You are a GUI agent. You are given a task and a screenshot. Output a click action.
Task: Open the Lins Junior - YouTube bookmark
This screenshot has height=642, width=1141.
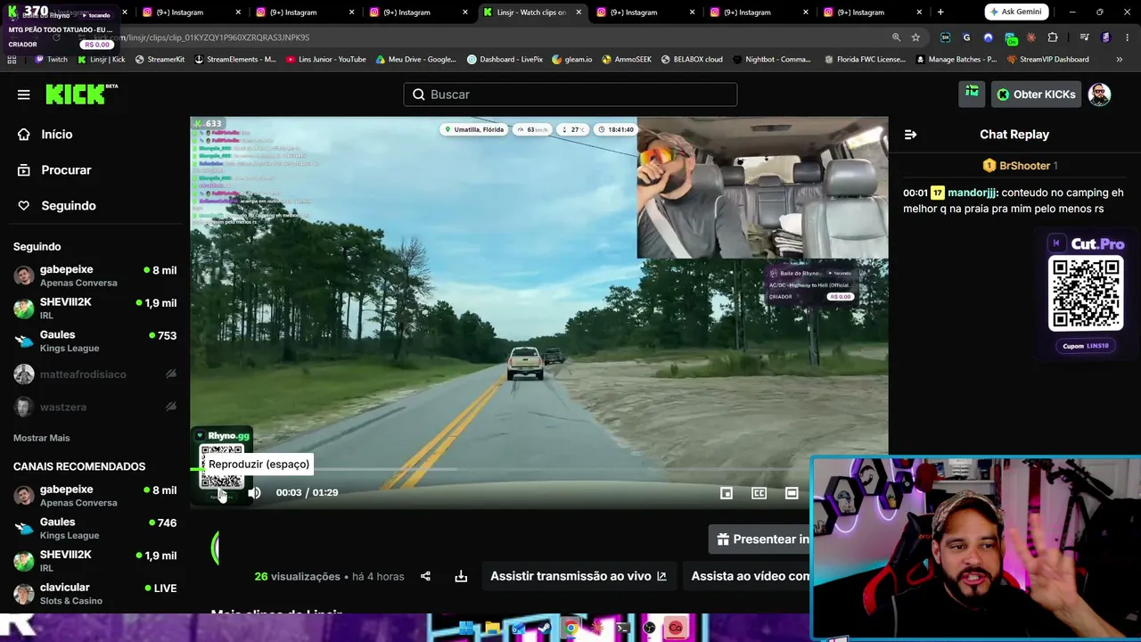(326, 60)
